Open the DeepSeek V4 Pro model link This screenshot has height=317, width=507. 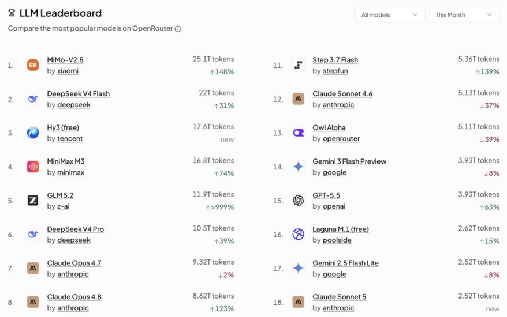(75, 229)
